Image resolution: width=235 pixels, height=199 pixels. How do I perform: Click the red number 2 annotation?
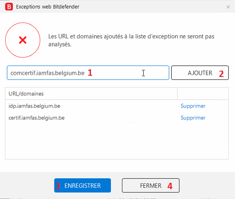coord(221,74)
